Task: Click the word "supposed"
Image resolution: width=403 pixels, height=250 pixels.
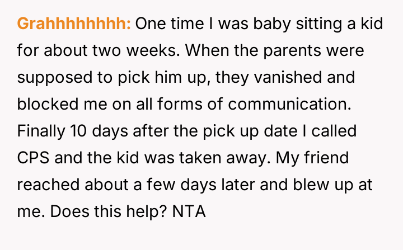Action: click(x=51, y=77)
